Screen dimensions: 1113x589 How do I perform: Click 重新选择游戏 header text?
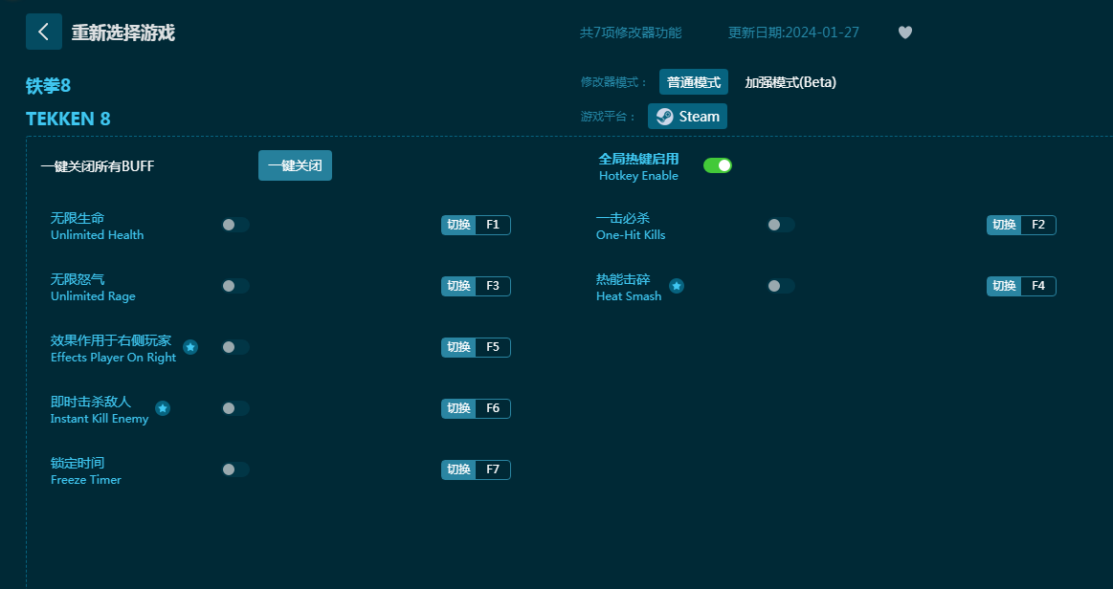click(x=122, y=33)
